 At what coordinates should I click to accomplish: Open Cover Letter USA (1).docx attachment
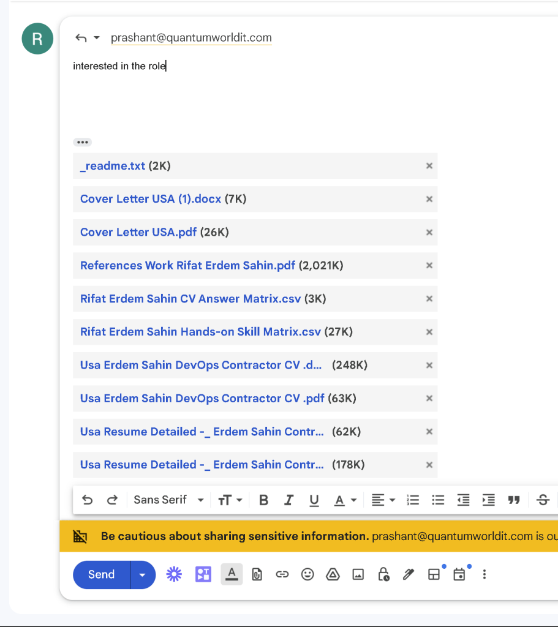[151, 199]
